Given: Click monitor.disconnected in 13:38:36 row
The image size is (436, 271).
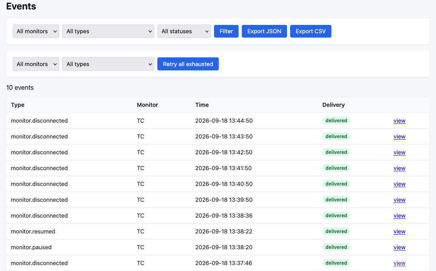Looking at the screenshot, I should click(39, 216).
